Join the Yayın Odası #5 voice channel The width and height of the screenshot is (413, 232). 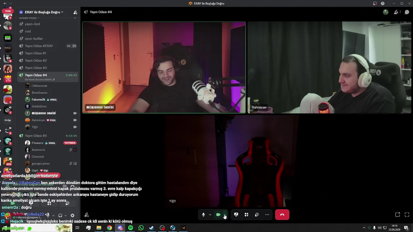click(48, 136)
